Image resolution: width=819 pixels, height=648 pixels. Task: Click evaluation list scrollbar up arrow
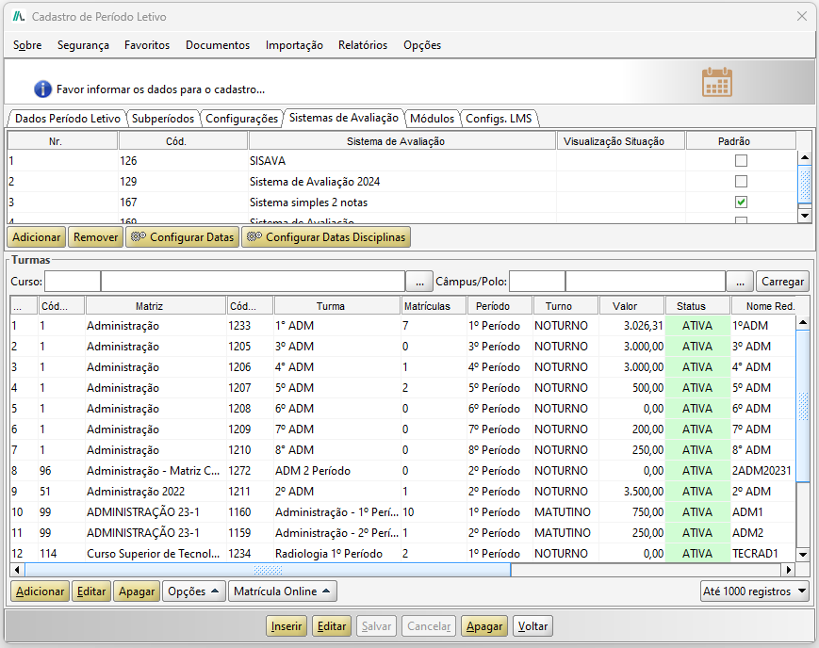(804, 157)
